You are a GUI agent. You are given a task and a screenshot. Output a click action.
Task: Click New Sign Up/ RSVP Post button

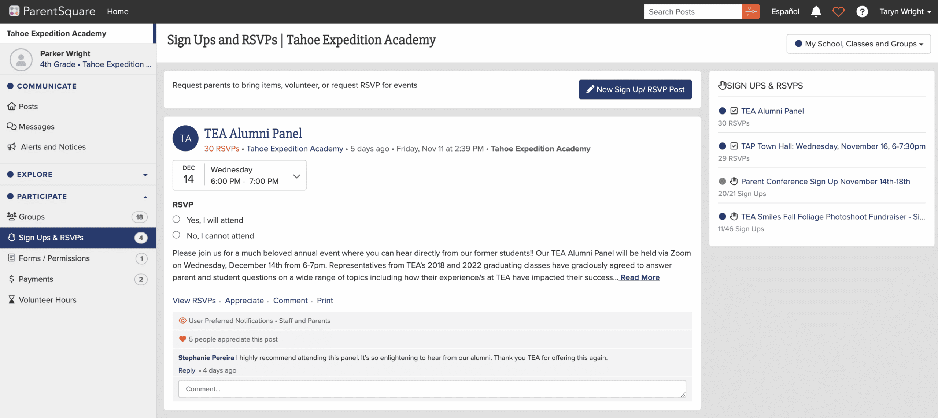(635, 89)
